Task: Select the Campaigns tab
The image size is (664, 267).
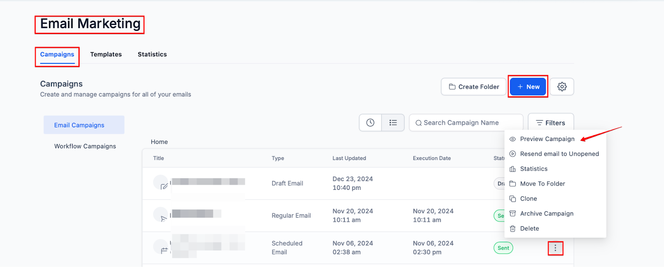Action: [57, 54]
